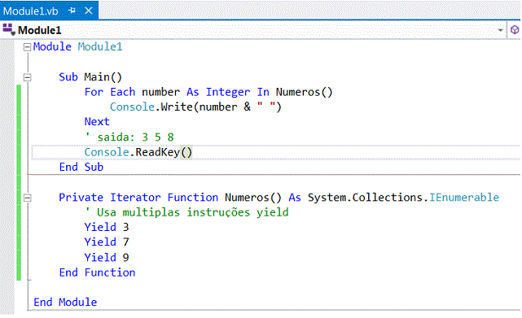
Task: Click the purple member cube icon
Action: coord(515,30)
